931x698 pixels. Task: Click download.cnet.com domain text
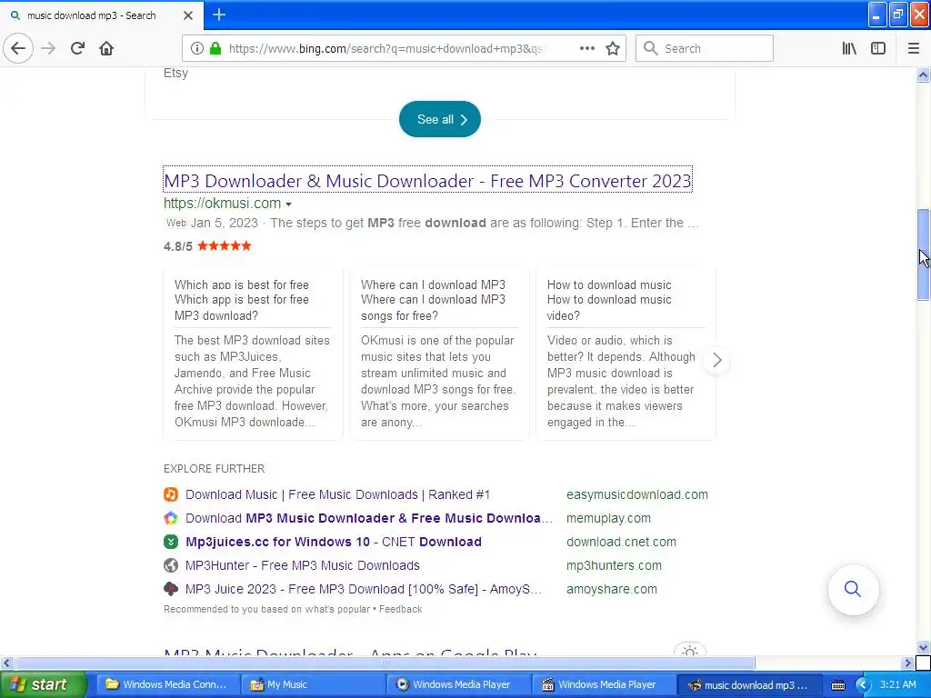tap(621, 542)
